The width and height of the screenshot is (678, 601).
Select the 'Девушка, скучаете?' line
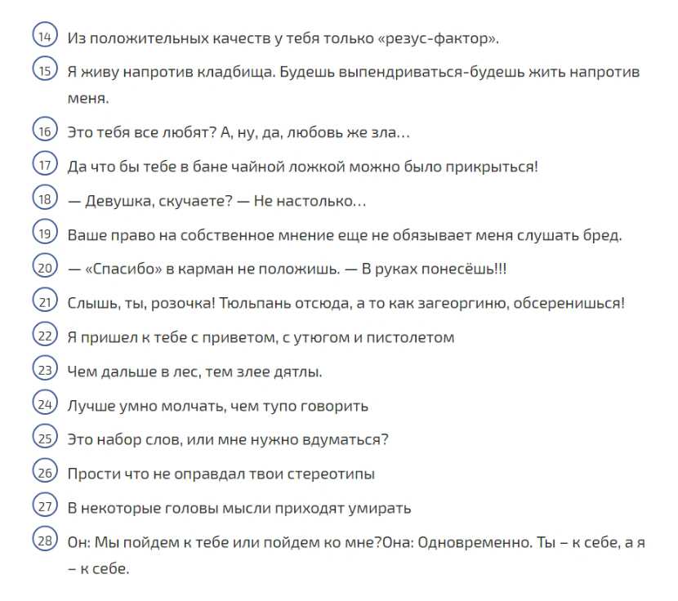click(217, 201)
